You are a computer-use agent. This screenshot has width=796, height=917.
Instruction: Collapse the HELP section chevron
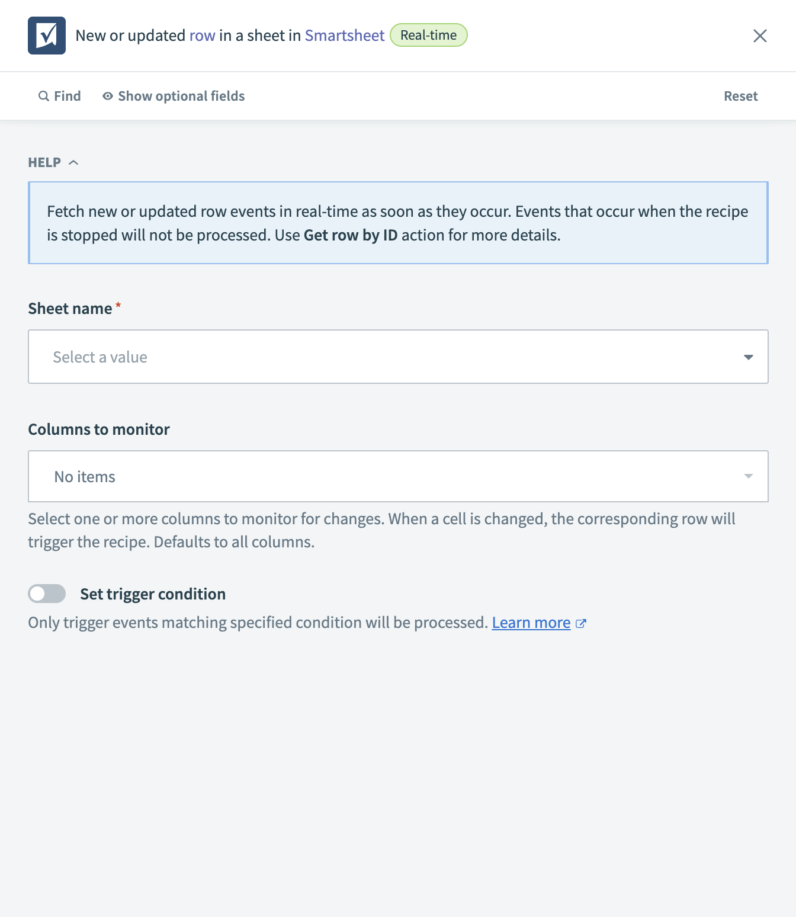click(73, 162)
